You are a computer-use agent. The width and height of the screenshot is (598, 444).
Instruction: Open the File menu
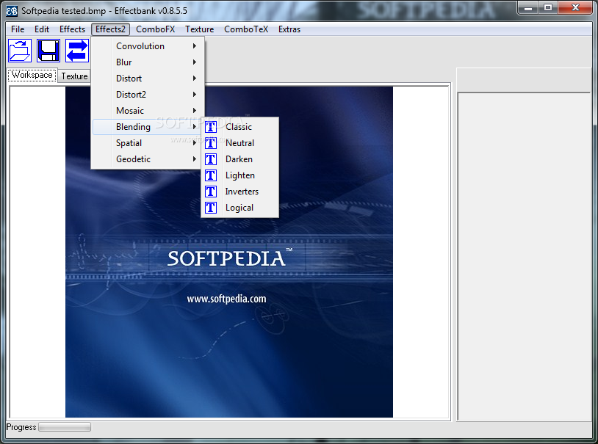18,29
